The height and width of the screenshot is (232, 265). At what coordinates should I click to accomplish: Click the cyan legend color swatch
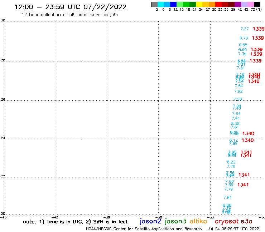pos(161,4)
